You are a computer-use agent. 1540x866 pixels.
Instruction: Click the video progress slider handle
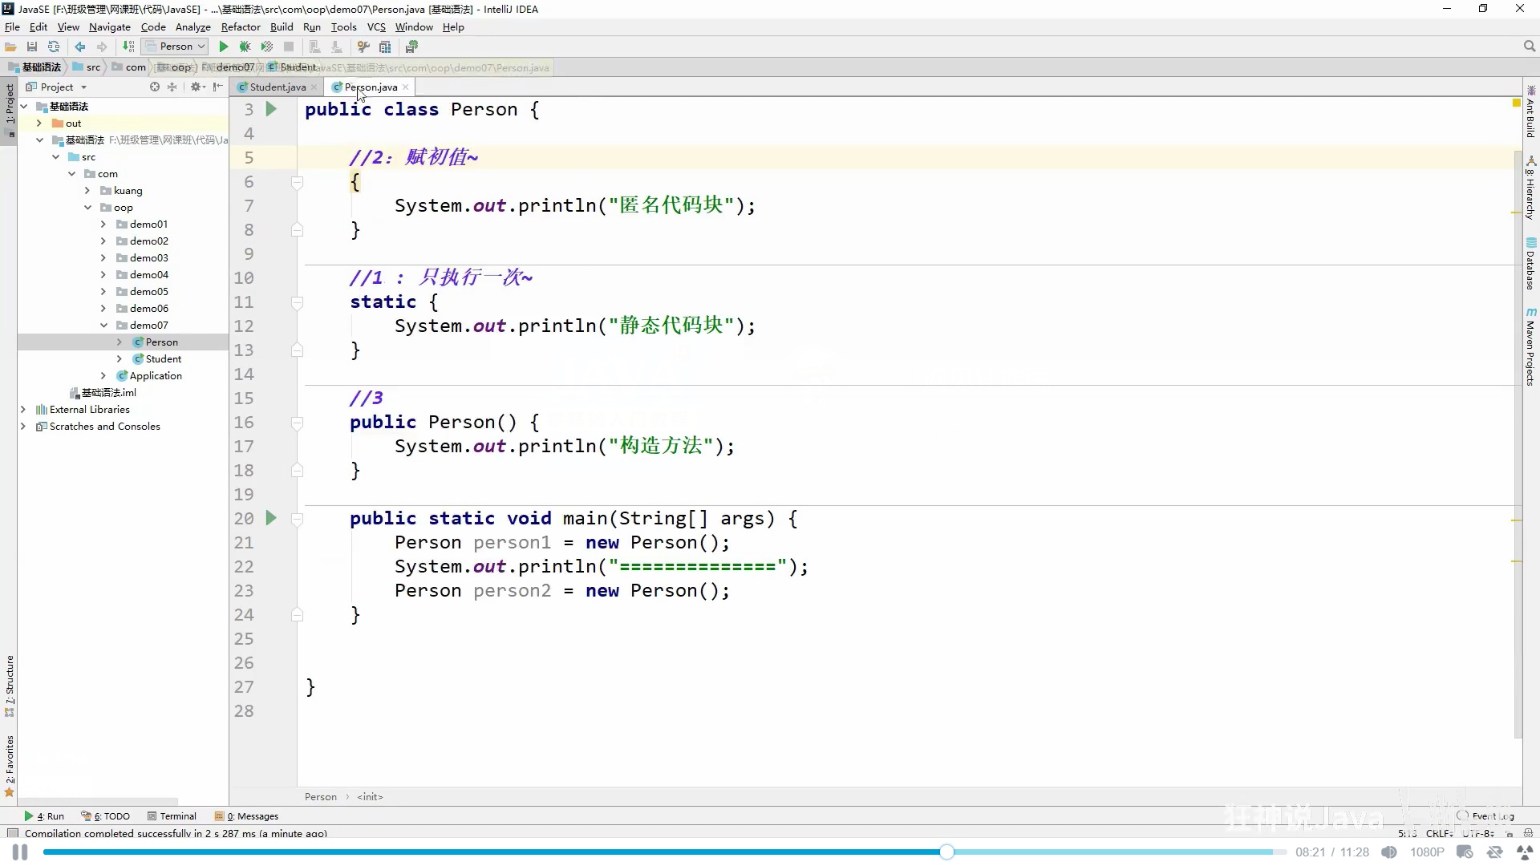[946, 852]
